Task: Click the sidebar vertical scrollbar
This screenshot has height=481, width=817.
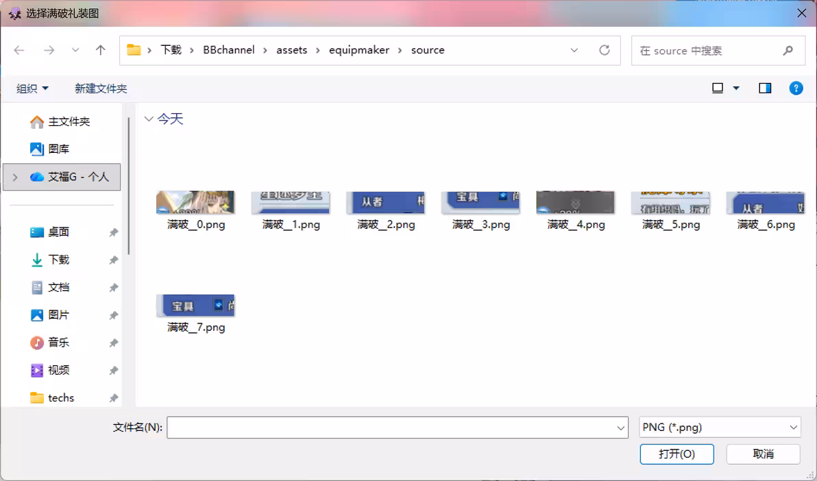Action: point(128,186)
